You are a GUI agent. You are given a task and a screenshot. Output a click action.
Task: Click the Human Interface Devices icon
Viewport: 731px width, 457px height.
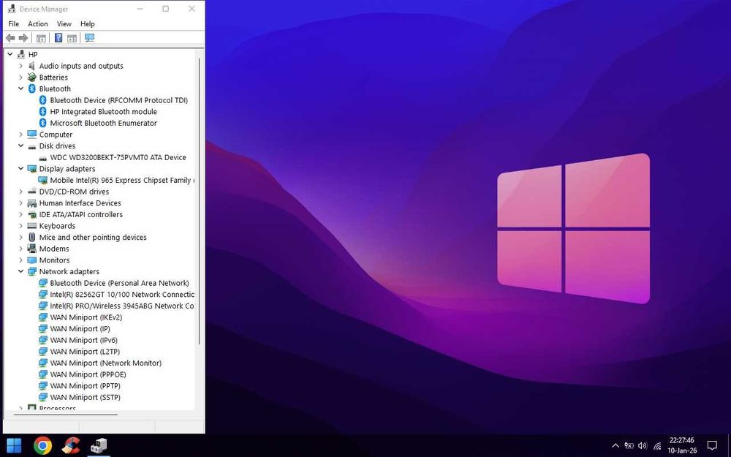coord(31,203)
